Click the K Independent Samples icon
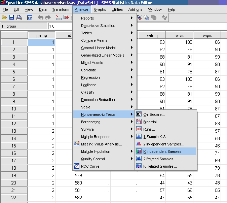Image resolution: width=227 pixels, height=203 pixels. [x=139, y=151]
